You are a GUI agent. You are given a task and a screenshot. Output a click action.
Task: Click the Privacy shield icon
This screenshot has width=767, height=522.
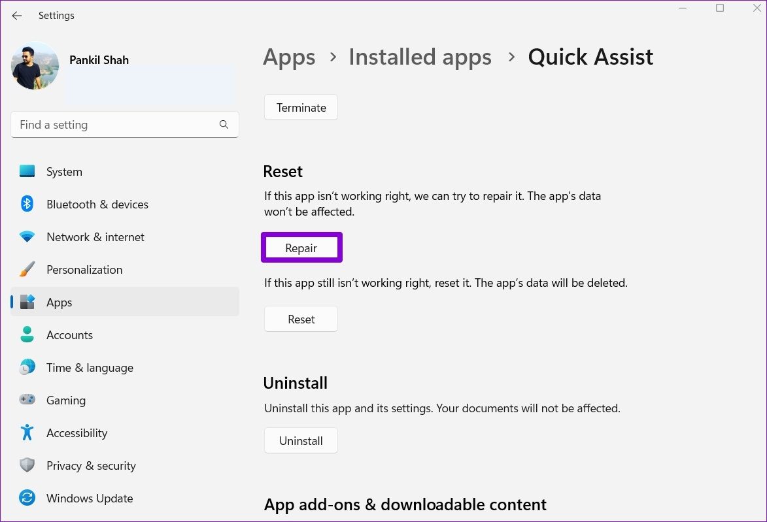coord(27,465)
